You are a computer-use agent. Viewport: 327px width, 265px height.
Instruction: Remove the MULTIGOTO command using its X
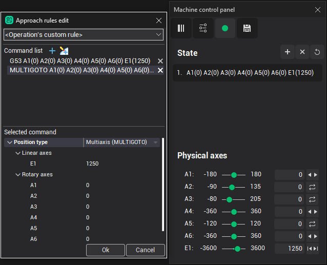pyautogui.click(x=160, y=70)
